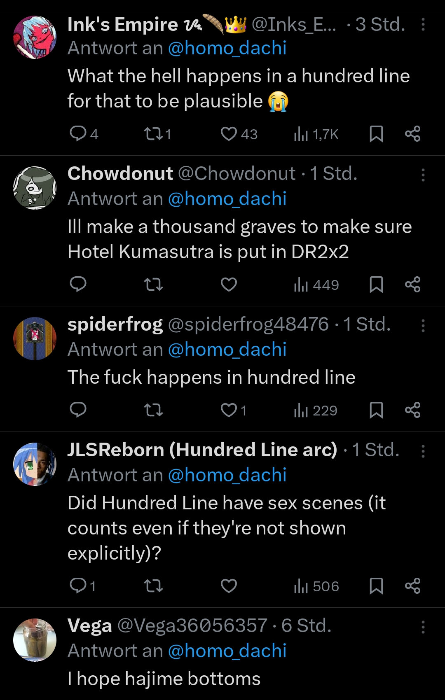Repost Ink's Empire's tweet
The width and height of the screenshot is (445, 700).
(x=153, y=134)
